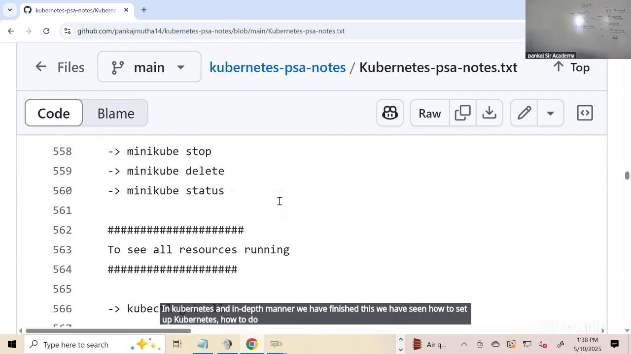
Task: Click the vertical page scrollbar thumb
Action: point(627,176)
